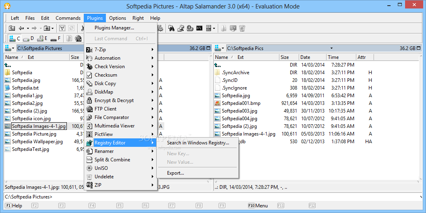Select Softpedia003.jpg in right panel
The width and height of the screenshot is (426, 213).
pos(239,111)
